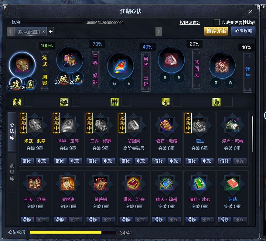Click the locked rune under 40% slot

click(114, 83)
